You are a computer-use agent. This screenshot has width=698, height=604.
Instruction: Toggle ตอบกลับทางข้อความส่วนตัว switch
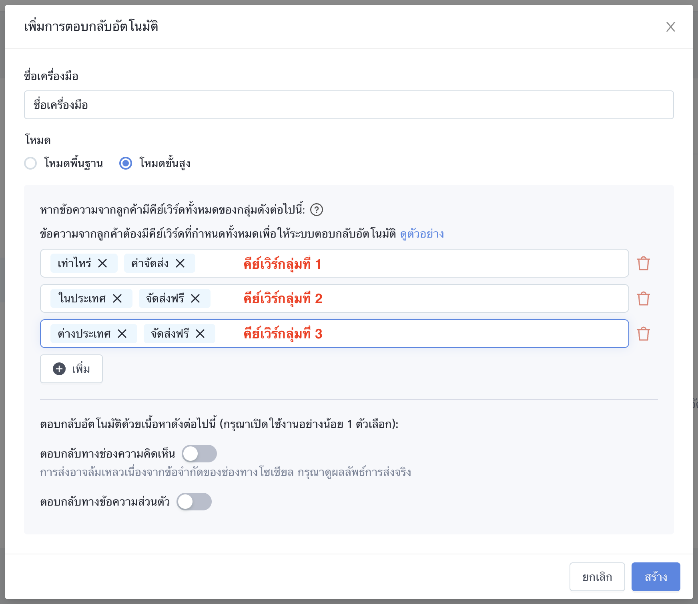point(194,502)
